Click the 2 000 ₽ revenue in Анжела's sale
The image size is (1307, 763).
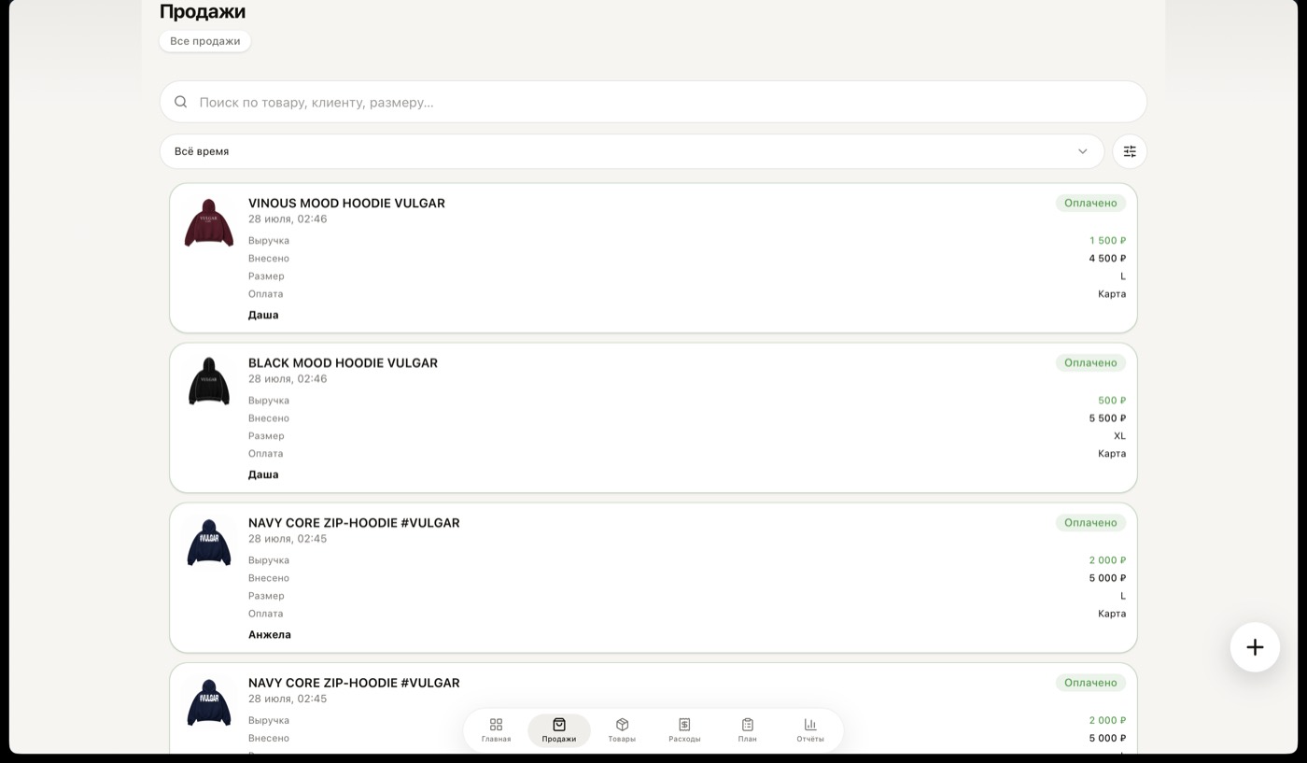[1107, 560]
